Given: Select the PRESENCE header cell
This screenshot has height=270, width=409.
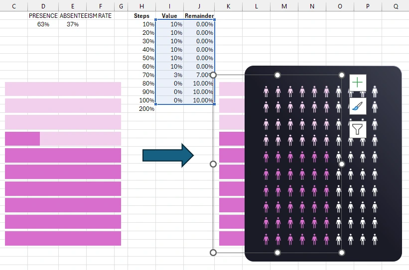Looking at the screenshot, I should tap(43, 16).
